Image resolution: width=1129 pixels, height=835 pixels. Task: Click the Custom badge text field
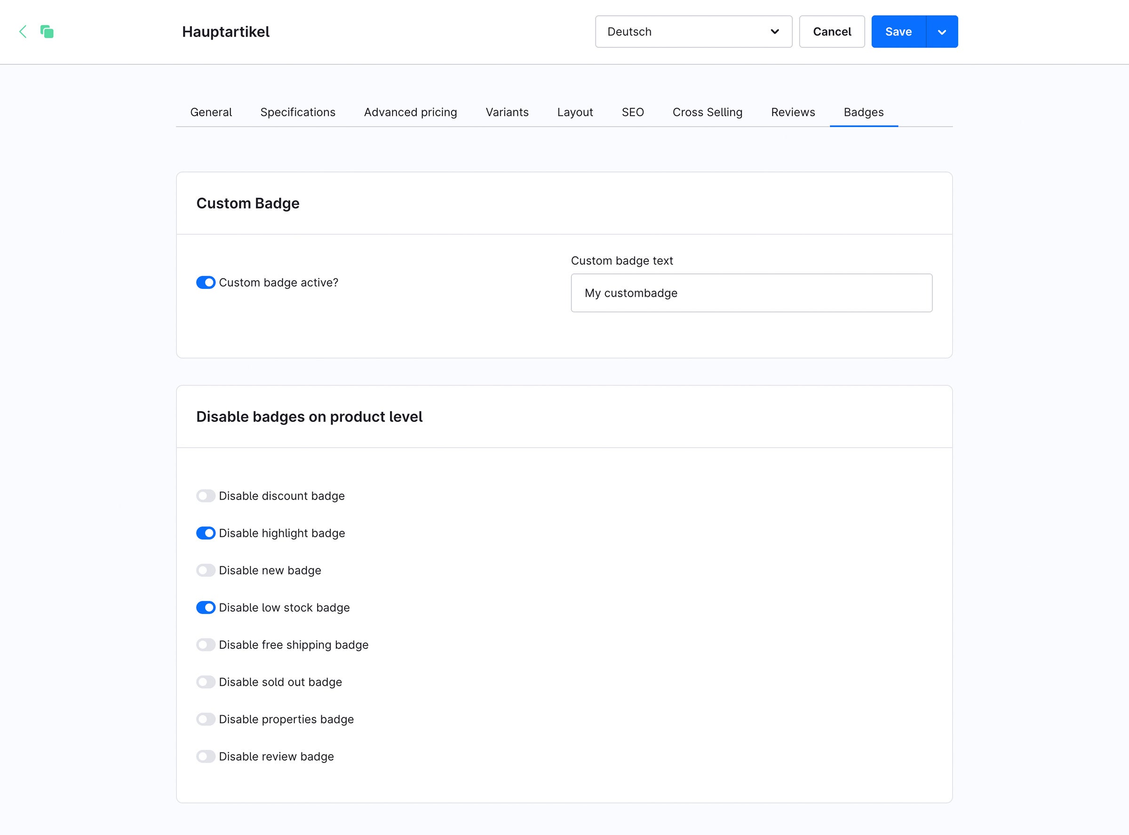751,293
